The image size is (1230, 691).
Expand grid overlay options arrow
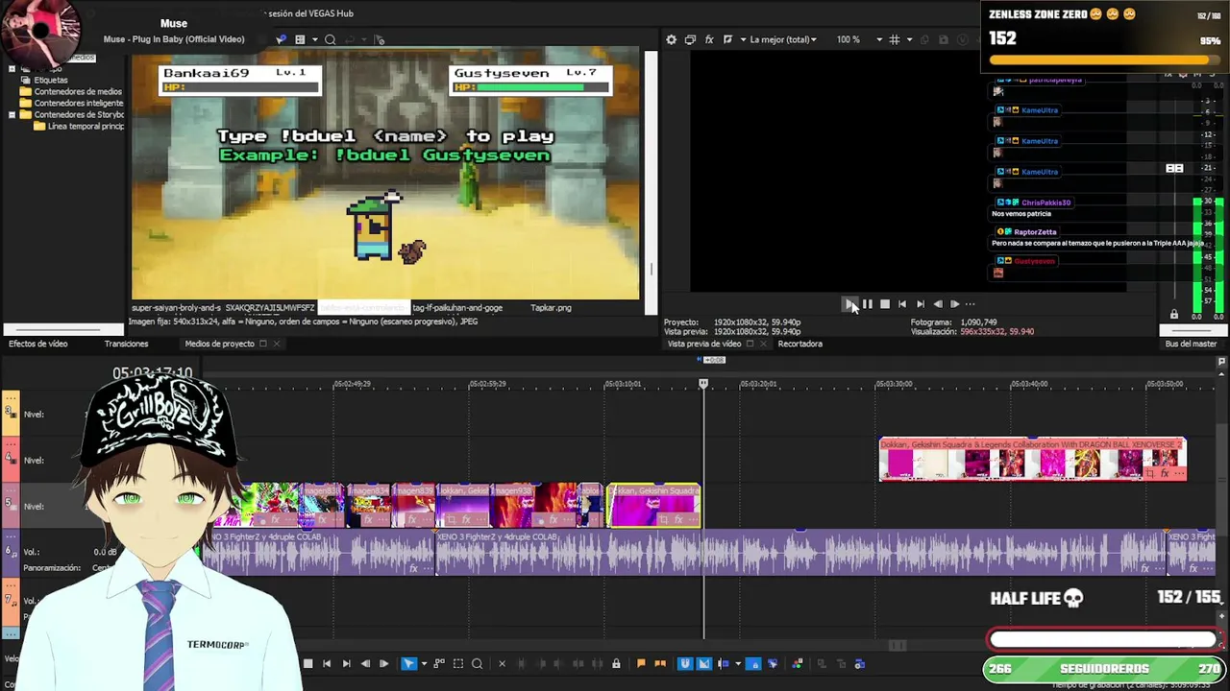[909, 39]
